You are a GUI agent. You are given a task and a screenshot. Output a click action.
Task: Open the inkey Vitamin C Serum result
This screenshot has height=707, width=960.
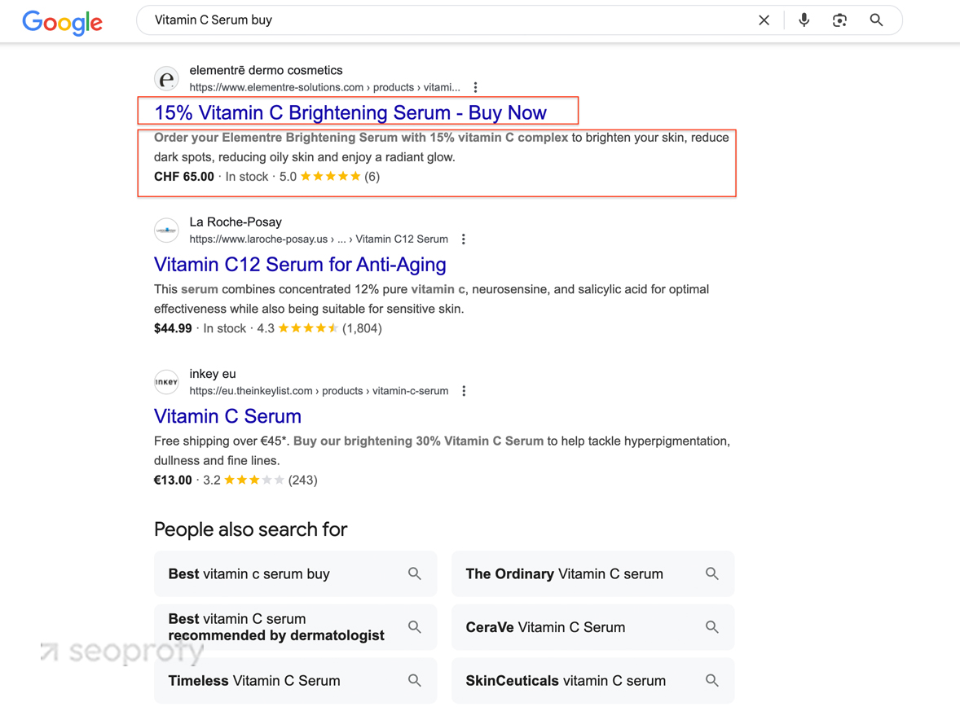[x=227, y=416]
